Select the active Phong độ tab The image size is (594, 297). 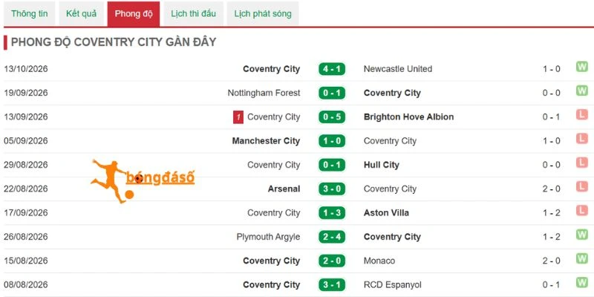tap(134, 14)
